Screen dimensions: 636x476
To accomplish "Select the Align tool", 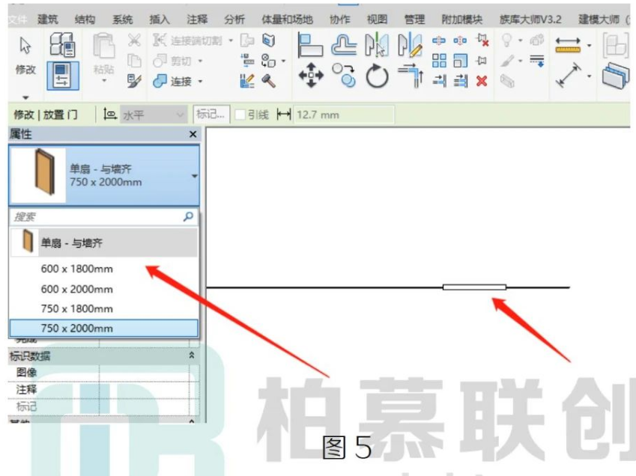I will [x=310, y=45].
